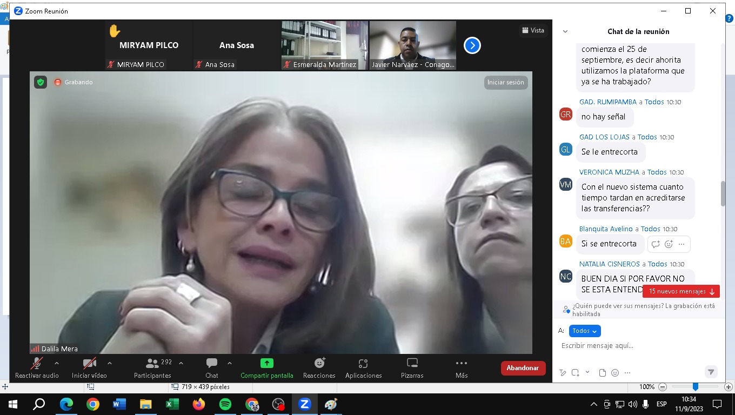The image size is (735, 415).
Task: Click the green Compartir pantalla icon
Action: 266,363
